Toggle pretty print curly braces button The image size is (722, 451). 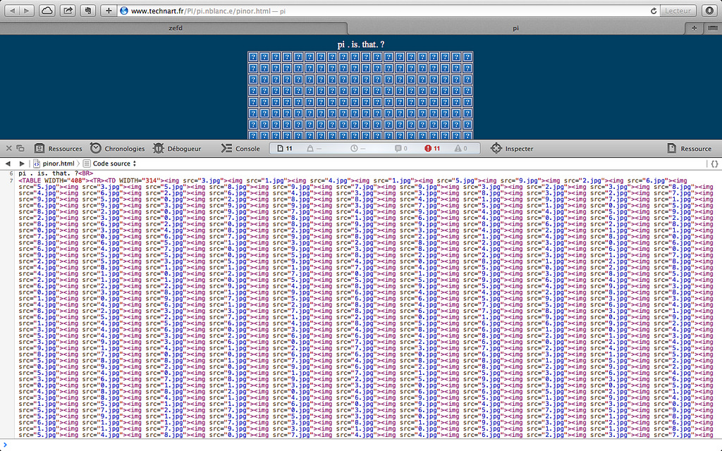(x=714, y=163)
